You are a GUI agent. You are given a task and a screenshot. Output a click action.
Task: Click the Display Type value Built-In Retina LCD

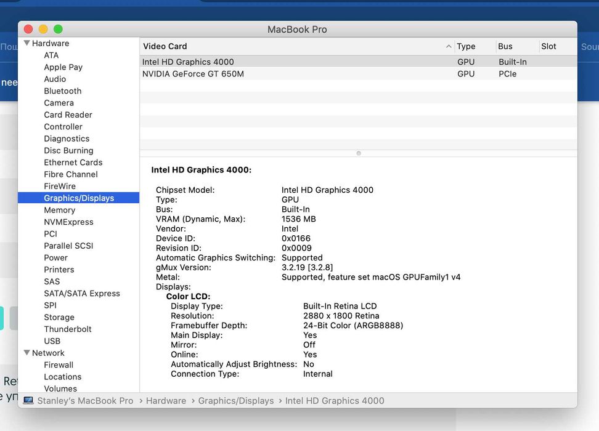coord(340,306)
